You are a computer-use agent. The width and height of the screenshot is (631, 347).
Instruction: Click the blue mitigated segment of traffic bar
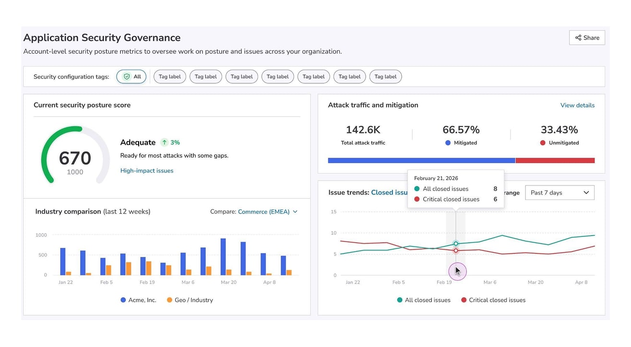click(x=421, y=161)
